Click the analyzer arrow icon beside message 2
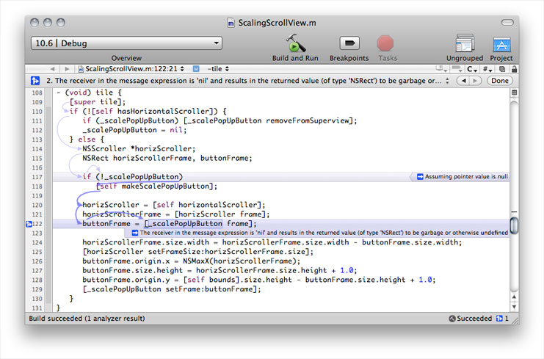This screenshot has height=359, width=544. [x=35, y=80]
